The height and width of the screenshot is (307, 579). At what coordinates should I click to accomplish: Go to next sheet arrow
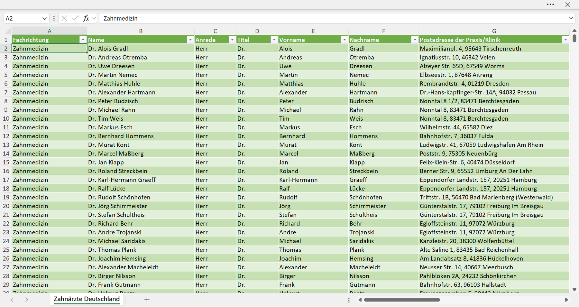pyautogui.click(x=27, y=300)
